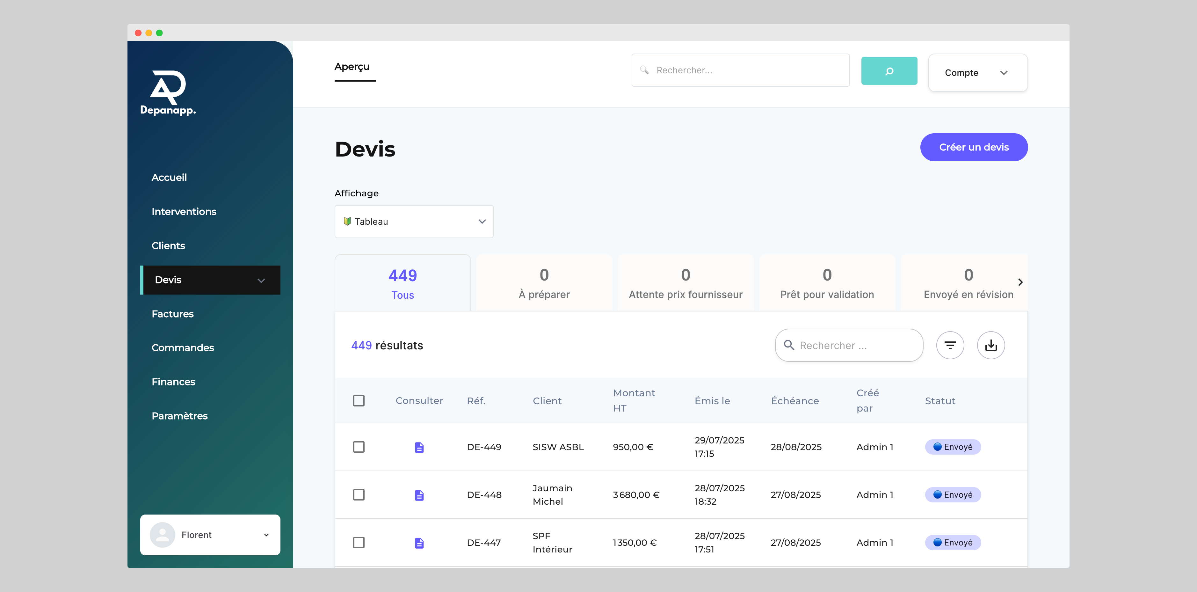The width and height of the screenshot is (1197, 592).
Task: Open the Florent user menu
Action: pos(210,535)
